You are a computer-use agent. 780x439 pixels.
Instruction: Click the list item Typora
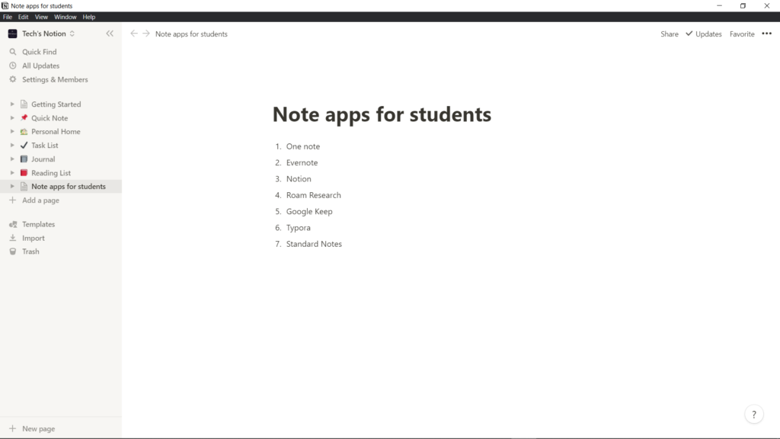[298, 228]
